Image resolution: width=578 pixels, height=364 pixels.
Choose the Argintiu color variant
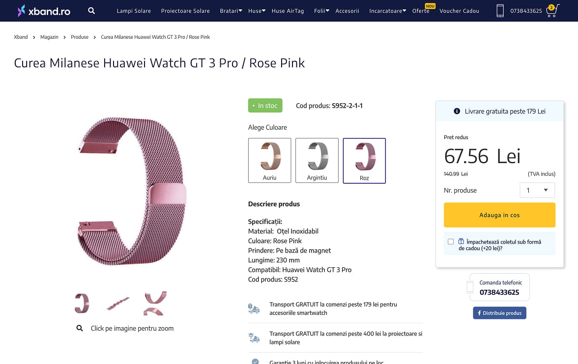tap(317, 161)
